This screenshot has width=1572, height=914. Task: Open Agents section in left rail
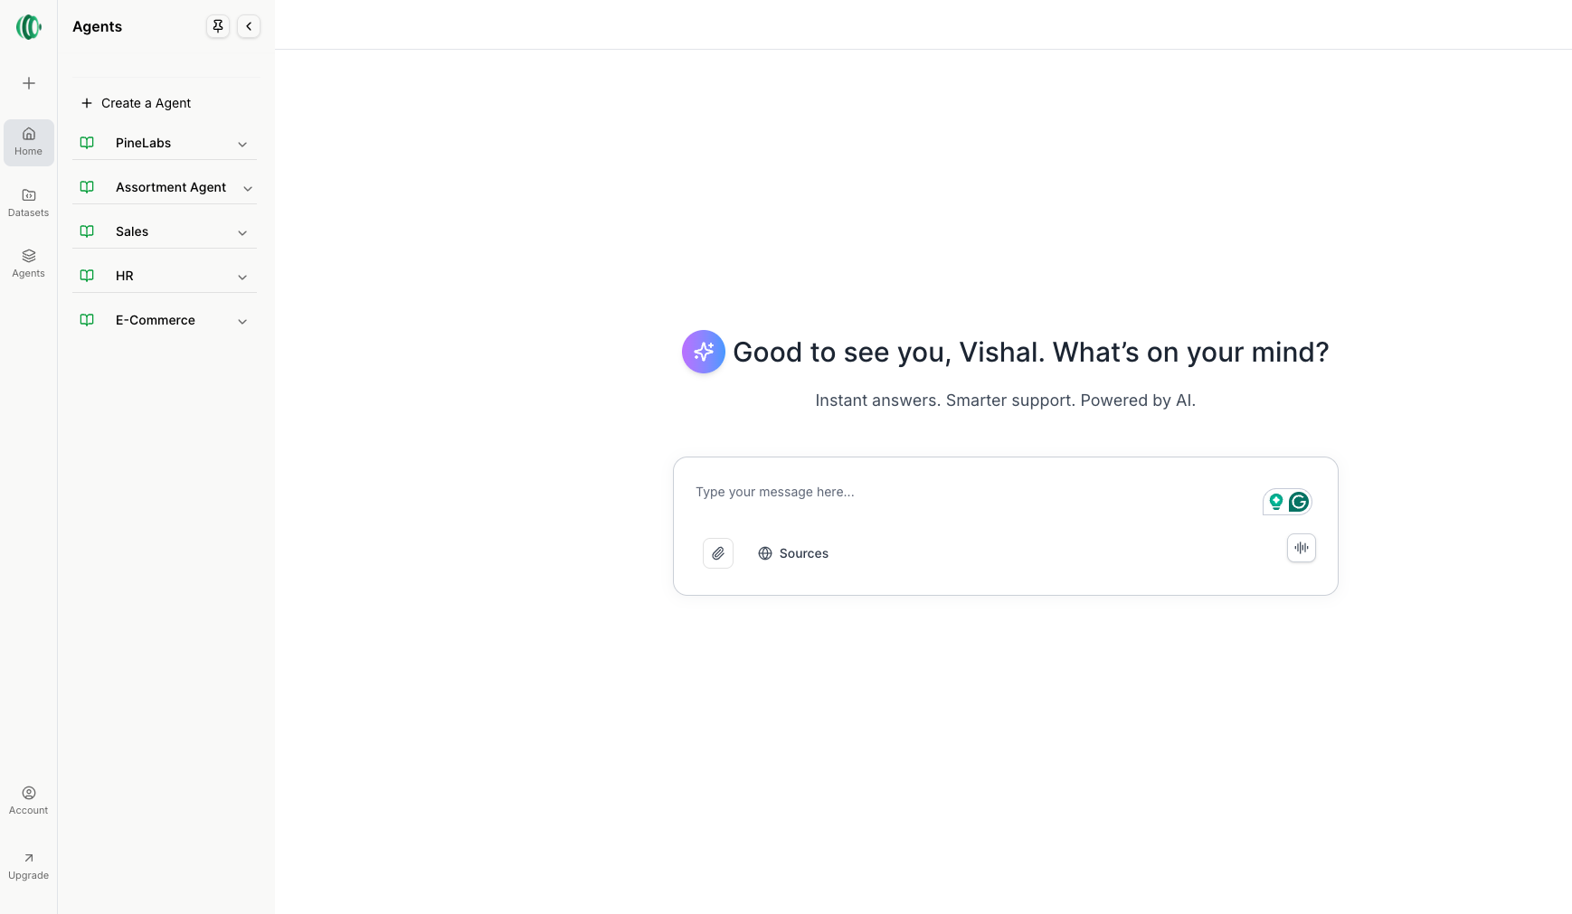click(x=29, y=263)
